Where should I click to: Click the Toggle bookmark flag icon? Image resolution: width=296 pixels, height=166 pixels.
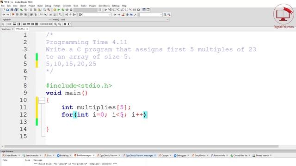(x=13, y=14)
